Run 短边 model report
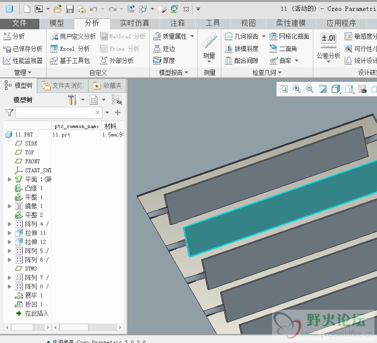This screenshot has width=377, height=343. click(164, 49)
